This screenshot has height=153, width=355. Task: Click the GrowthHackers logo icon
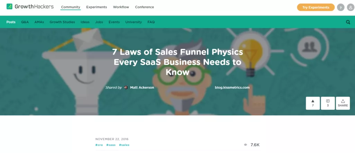pyautogui.click(x=9, y=7)
